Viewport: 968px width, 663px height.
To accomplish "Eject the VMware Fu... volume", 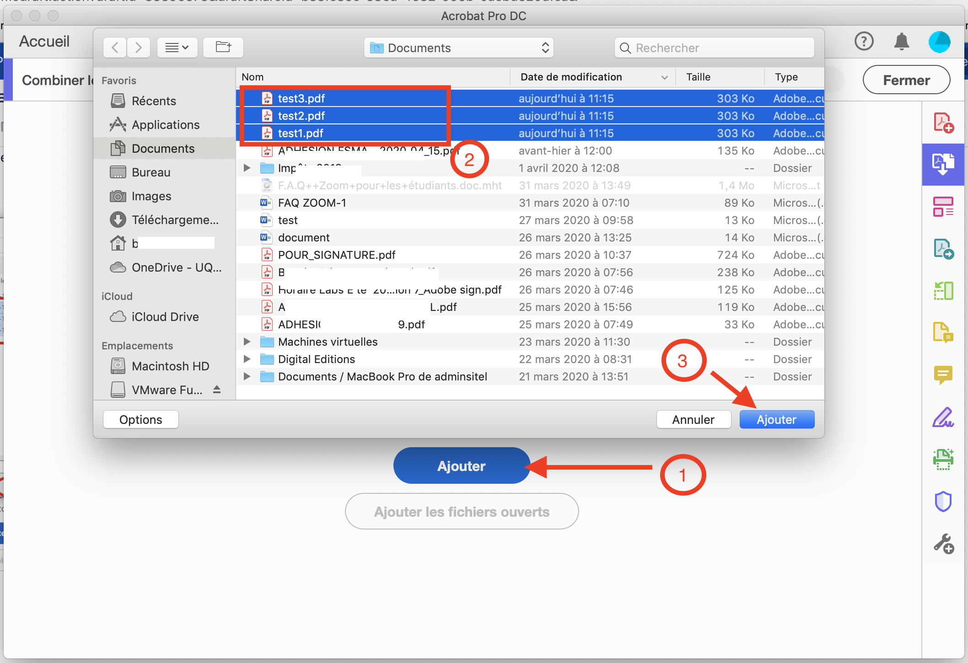I will tap(217, 390).
